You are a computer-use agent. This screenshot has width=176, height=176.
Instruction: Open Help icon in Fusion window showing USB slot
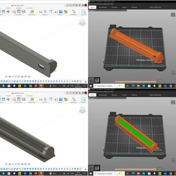(x=83, y=5)
